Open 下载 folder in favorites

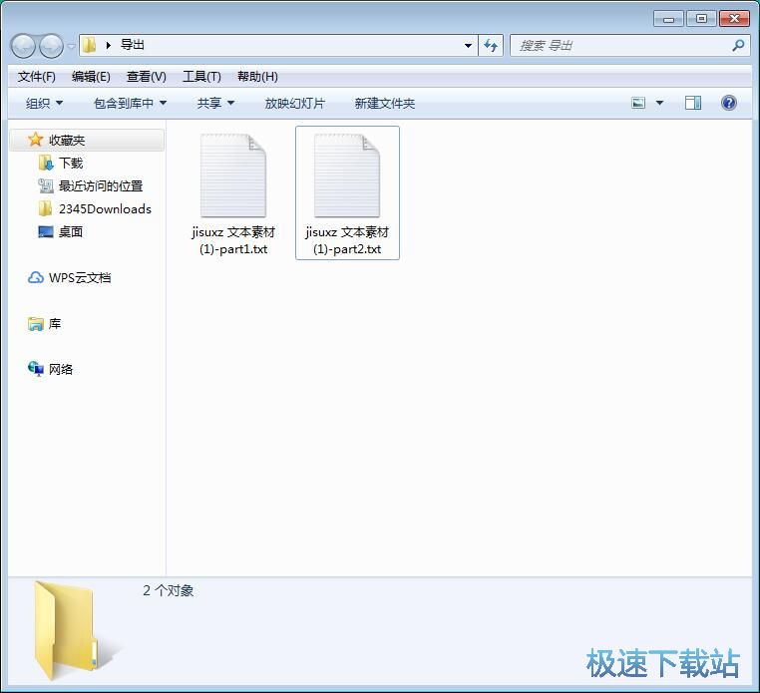71,163
